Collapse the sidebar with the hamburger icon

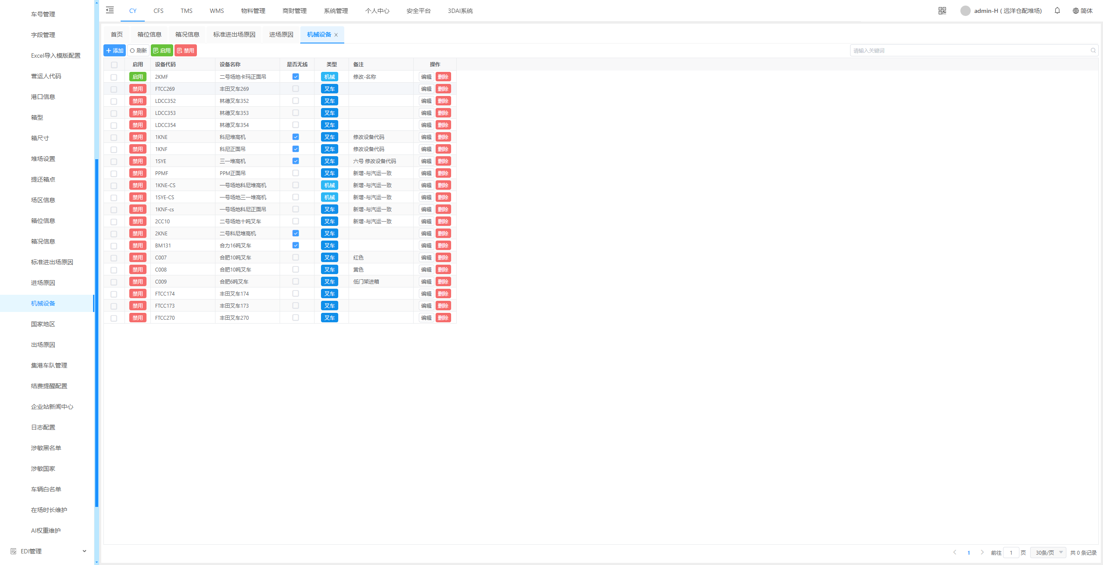tap(110, 10)
